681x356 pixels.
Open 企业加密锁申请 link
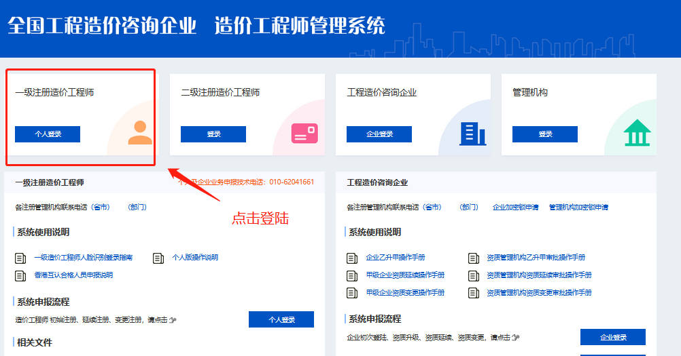(515, 207)
